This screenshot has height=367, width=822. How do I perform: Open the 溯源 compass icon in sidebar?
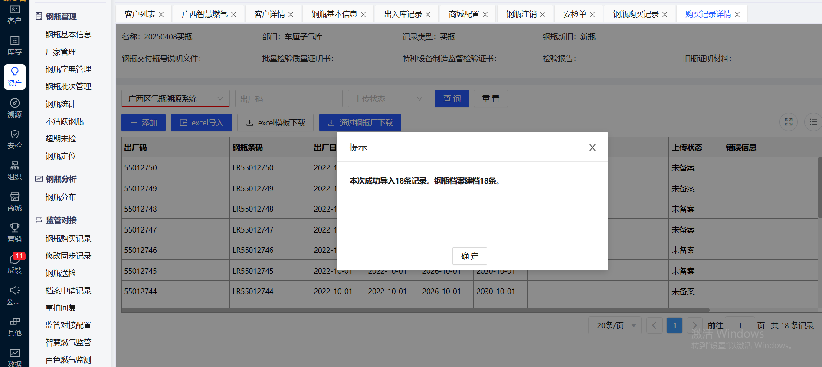14,108
